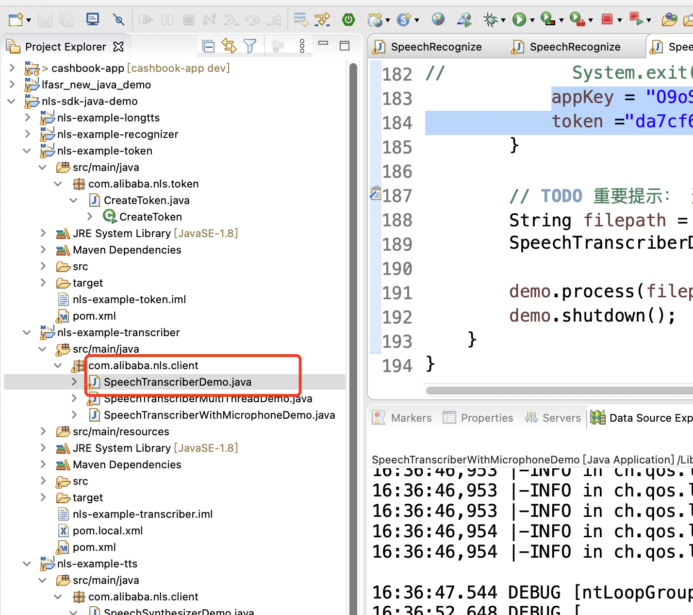Collapse com.alibaba.nls.token package
Screen dimensions: 693x615
(x=58, y=184)
